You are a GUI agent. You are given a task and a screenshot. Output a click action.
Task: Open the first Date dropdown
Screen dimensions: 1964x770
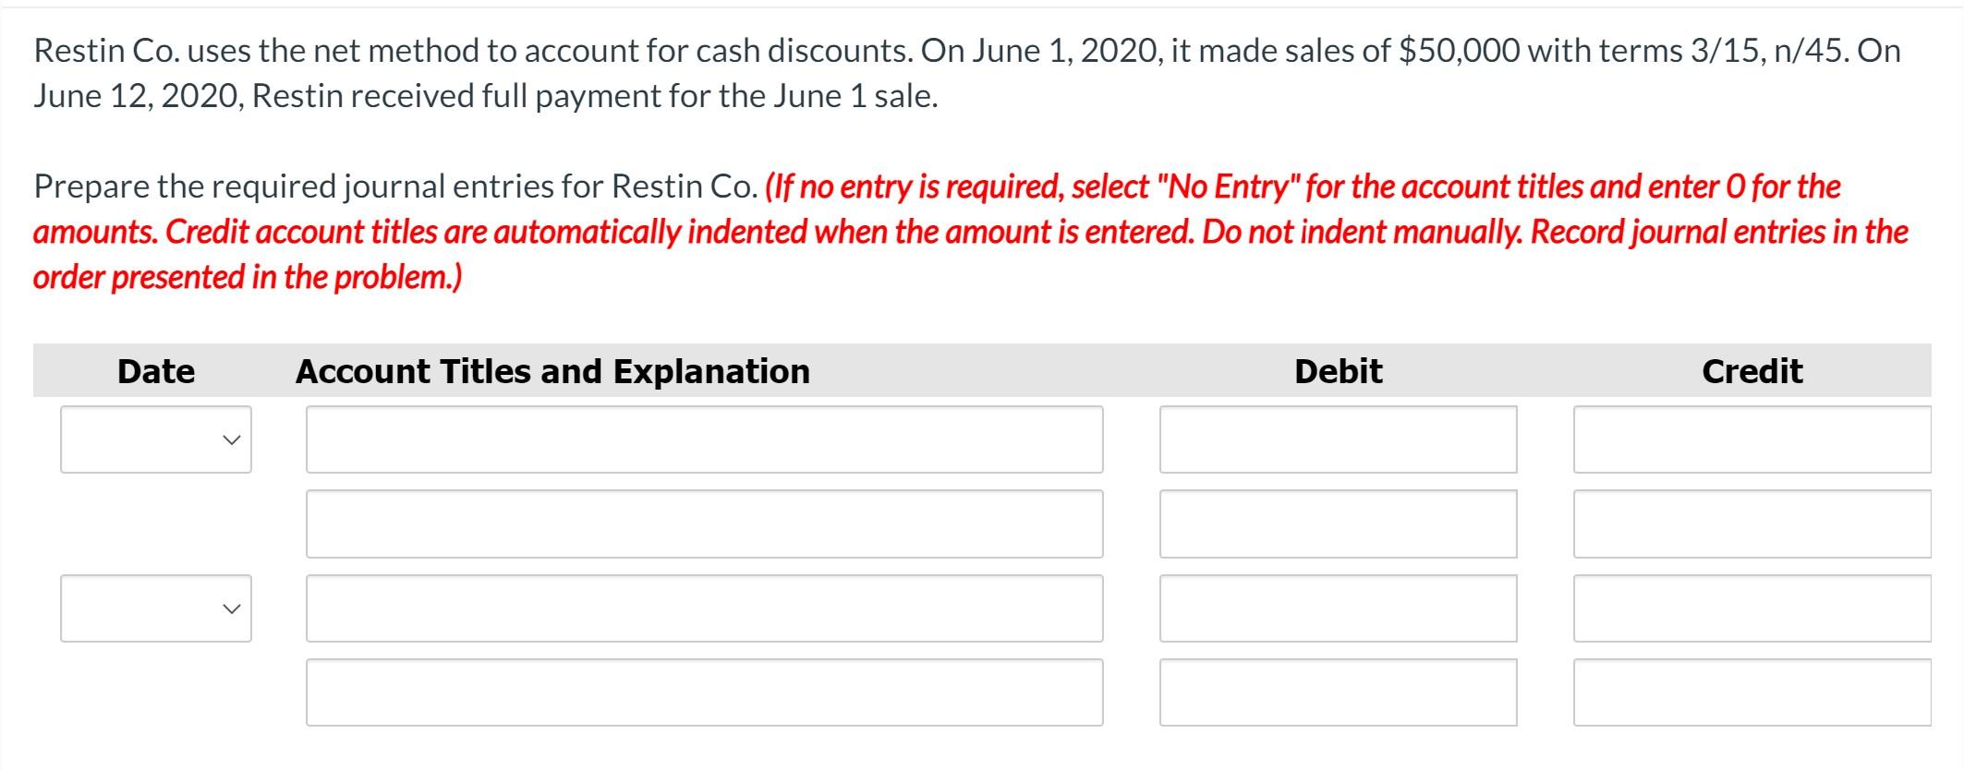pyautogui.click(x=155, y=440)
